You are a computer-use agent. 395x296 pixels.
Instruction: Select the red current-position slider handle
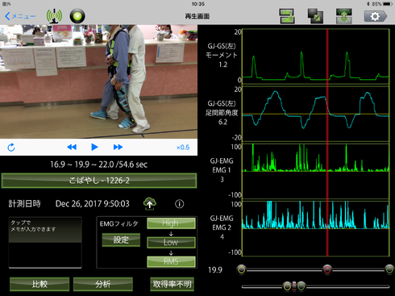327,269
